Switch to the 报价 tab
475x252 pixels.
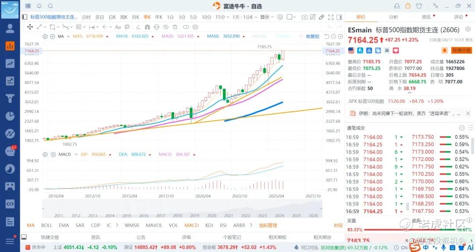(361, 17)
